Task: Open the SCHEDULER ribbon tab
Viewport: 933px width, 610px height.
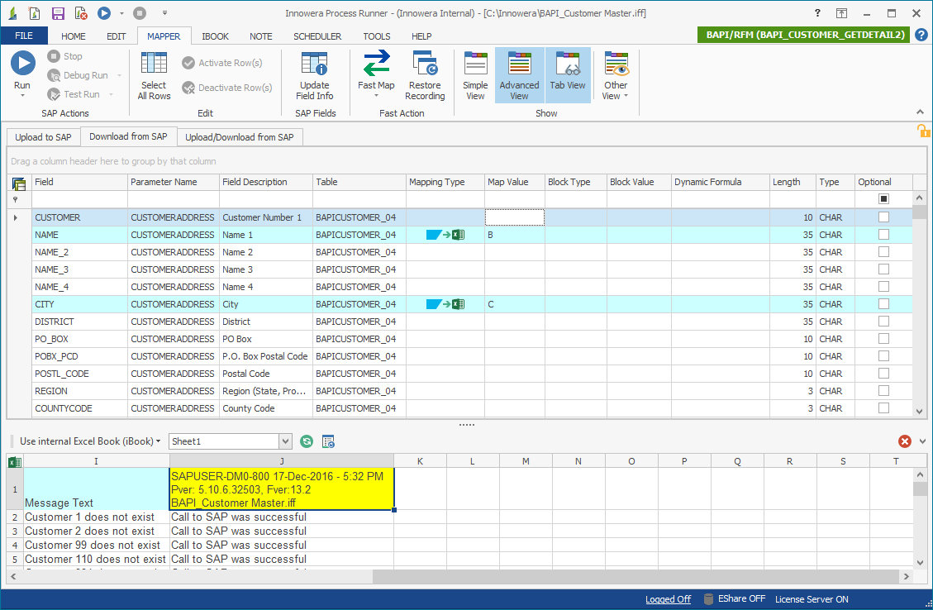Action: (317, 36)
